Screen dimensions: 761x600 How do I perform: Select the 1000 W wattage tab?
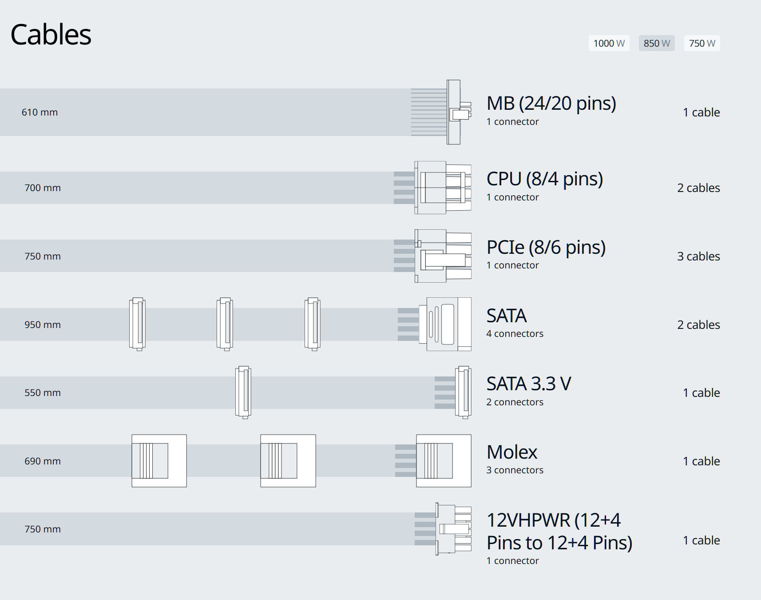tap(609, 43)
